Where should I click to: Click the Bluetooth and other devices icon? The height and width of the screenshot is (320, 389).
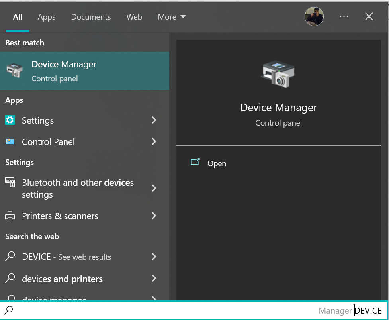(10, 182)
